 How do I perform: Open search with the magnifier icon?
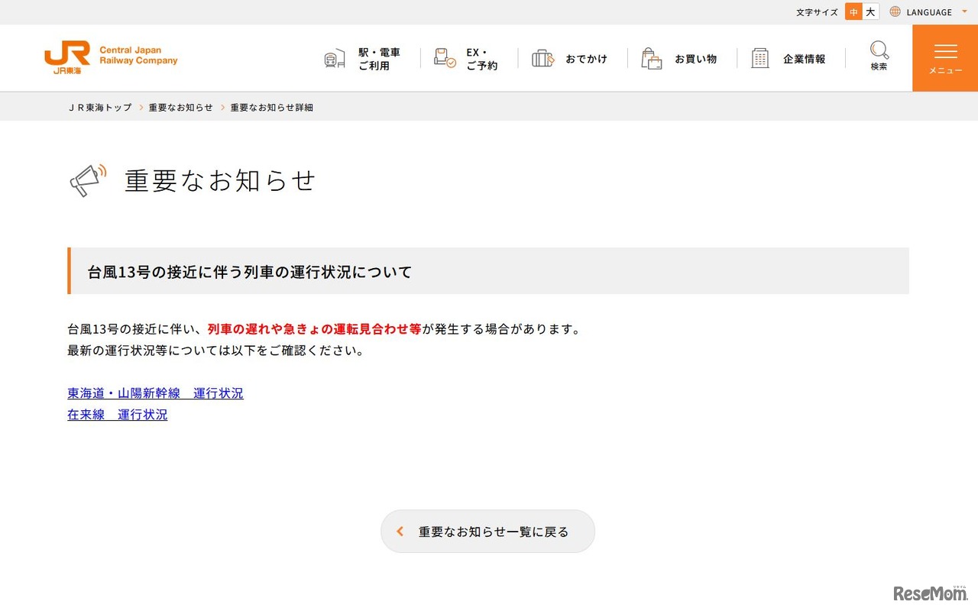(879, 52)
